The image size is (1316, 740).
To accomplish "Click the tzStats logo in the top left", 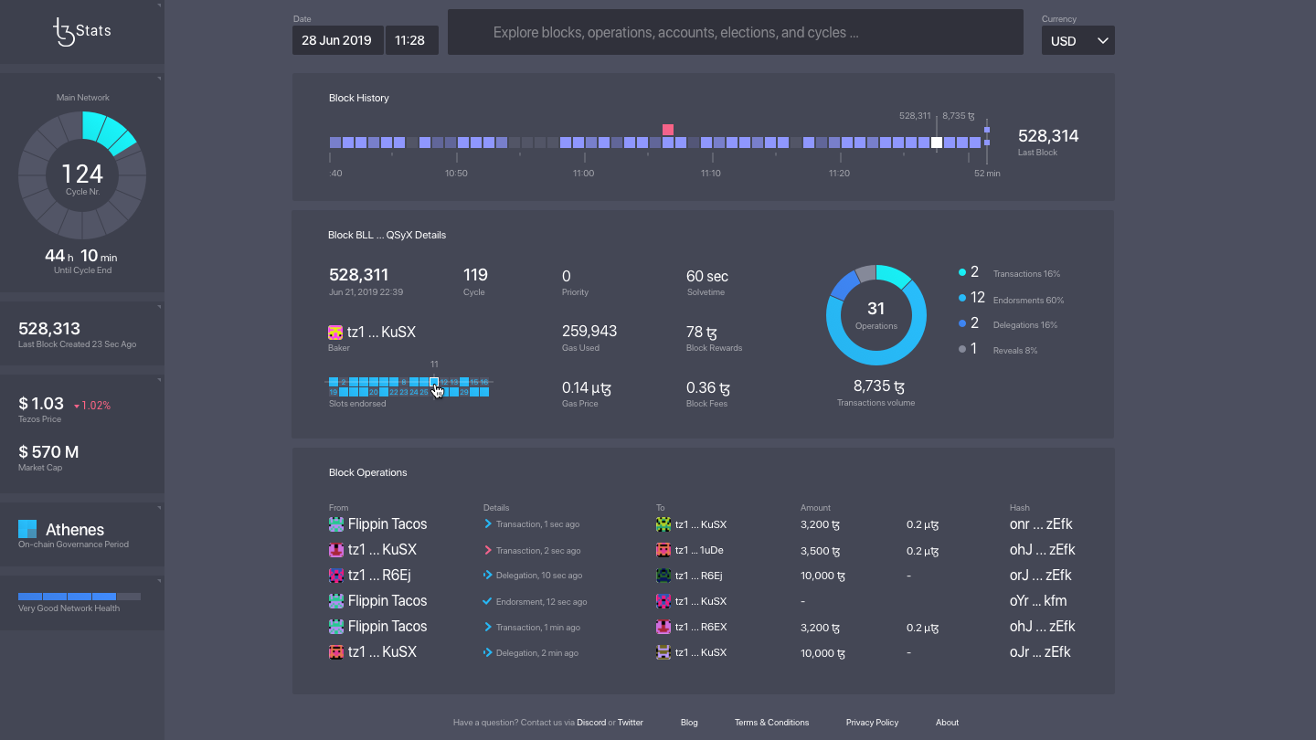I will click(81, 30).
